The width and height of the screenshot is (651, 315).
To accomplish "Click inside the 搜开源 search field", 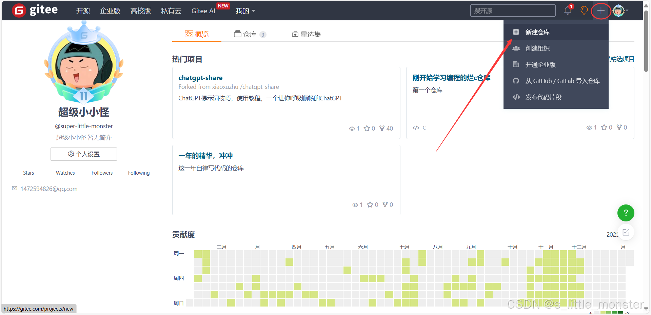I will [513, 11].
